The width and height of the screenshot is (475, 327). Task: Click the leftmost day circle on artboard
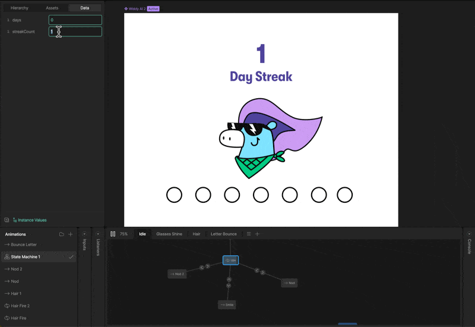pyautogui.click(x=174, y=195)
